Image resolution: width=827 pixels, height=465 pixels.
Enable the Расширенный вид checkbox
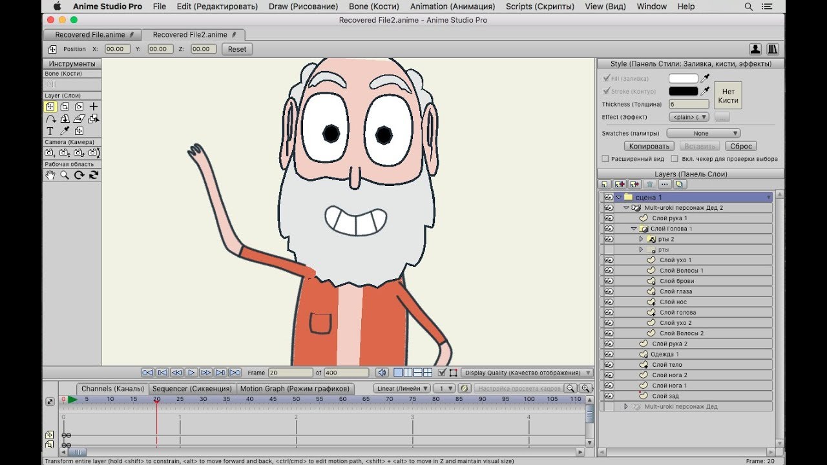pos(605,158)
